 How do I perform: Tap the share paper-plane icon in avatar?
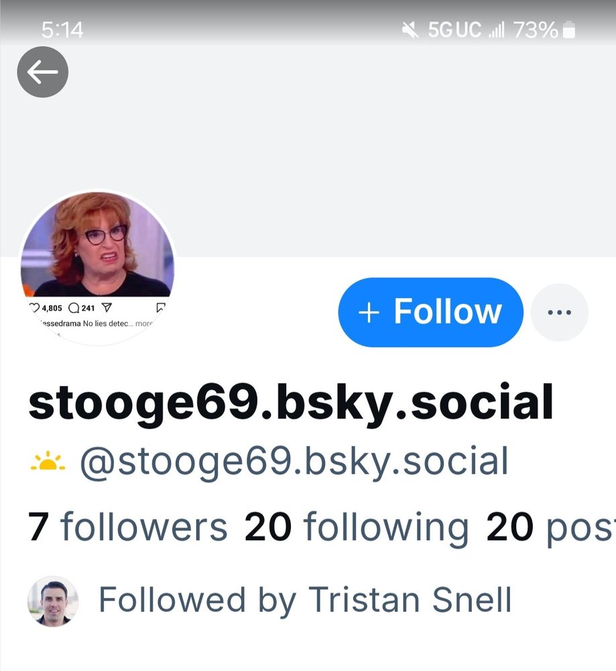coord(107,307)
